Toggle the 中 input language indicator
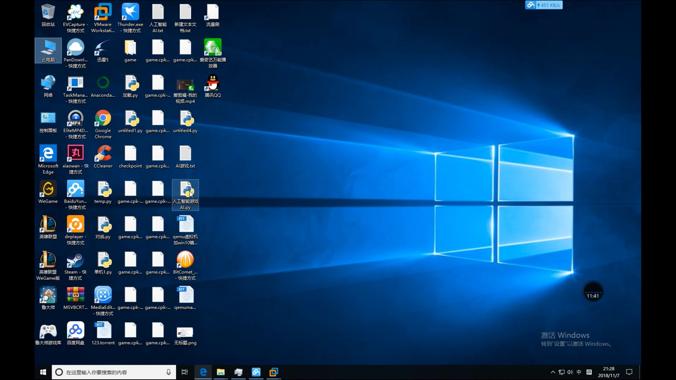676x380 pixels. click(x=579, y=372)
